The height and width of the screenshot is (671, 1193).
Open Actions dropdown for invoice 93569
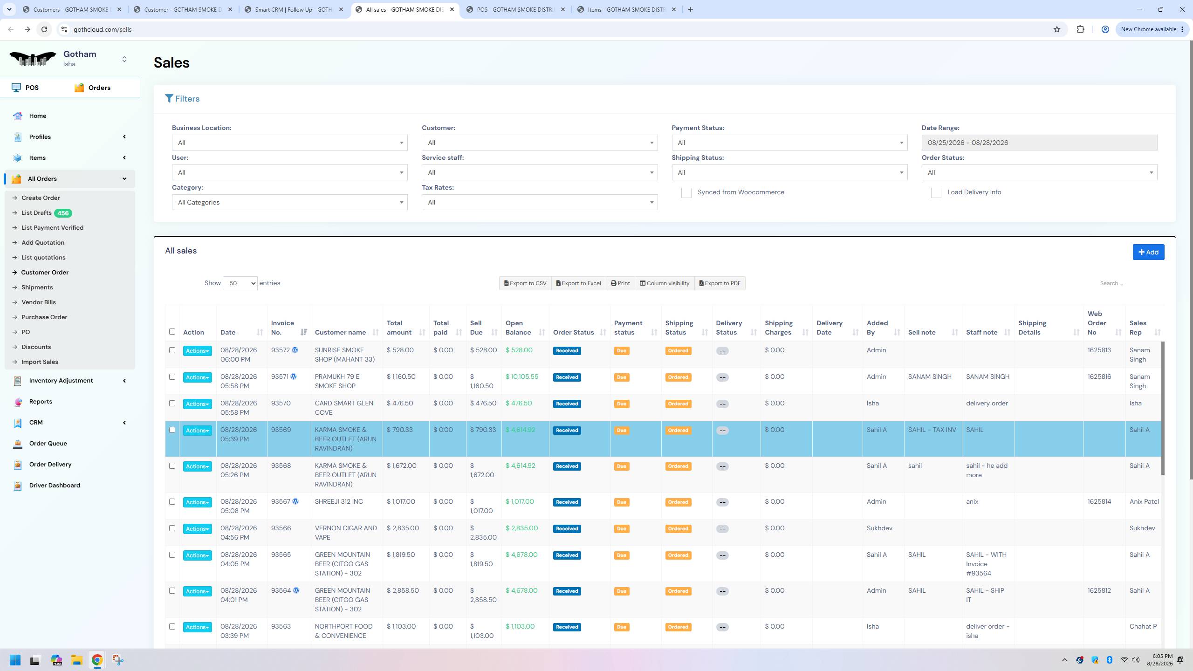(x=197, y=431)
